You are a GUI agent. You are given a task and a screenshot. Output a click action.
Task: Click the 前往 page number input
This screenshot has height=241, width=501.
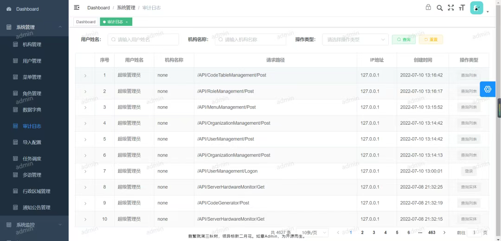click(474, 232)
